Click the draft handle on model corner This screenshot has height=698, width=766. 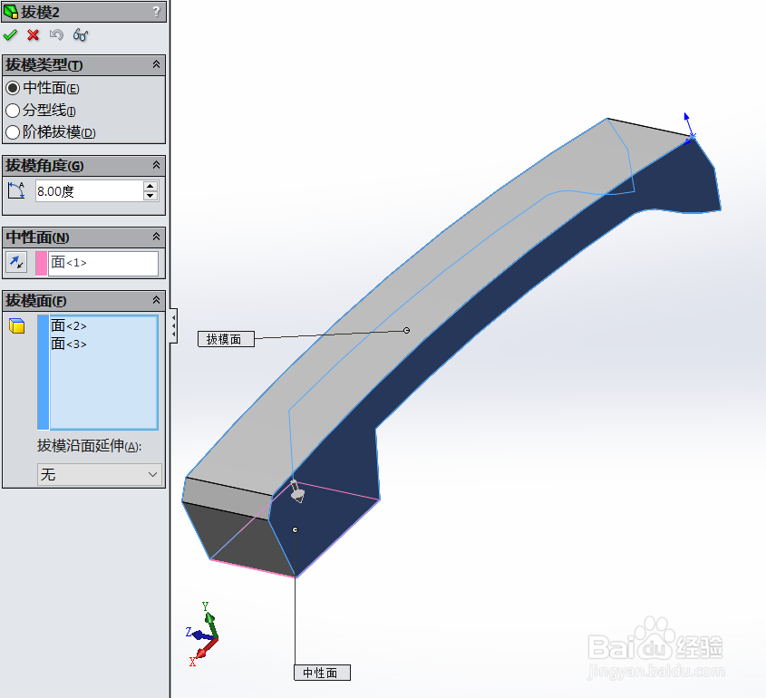pos(296,491)
